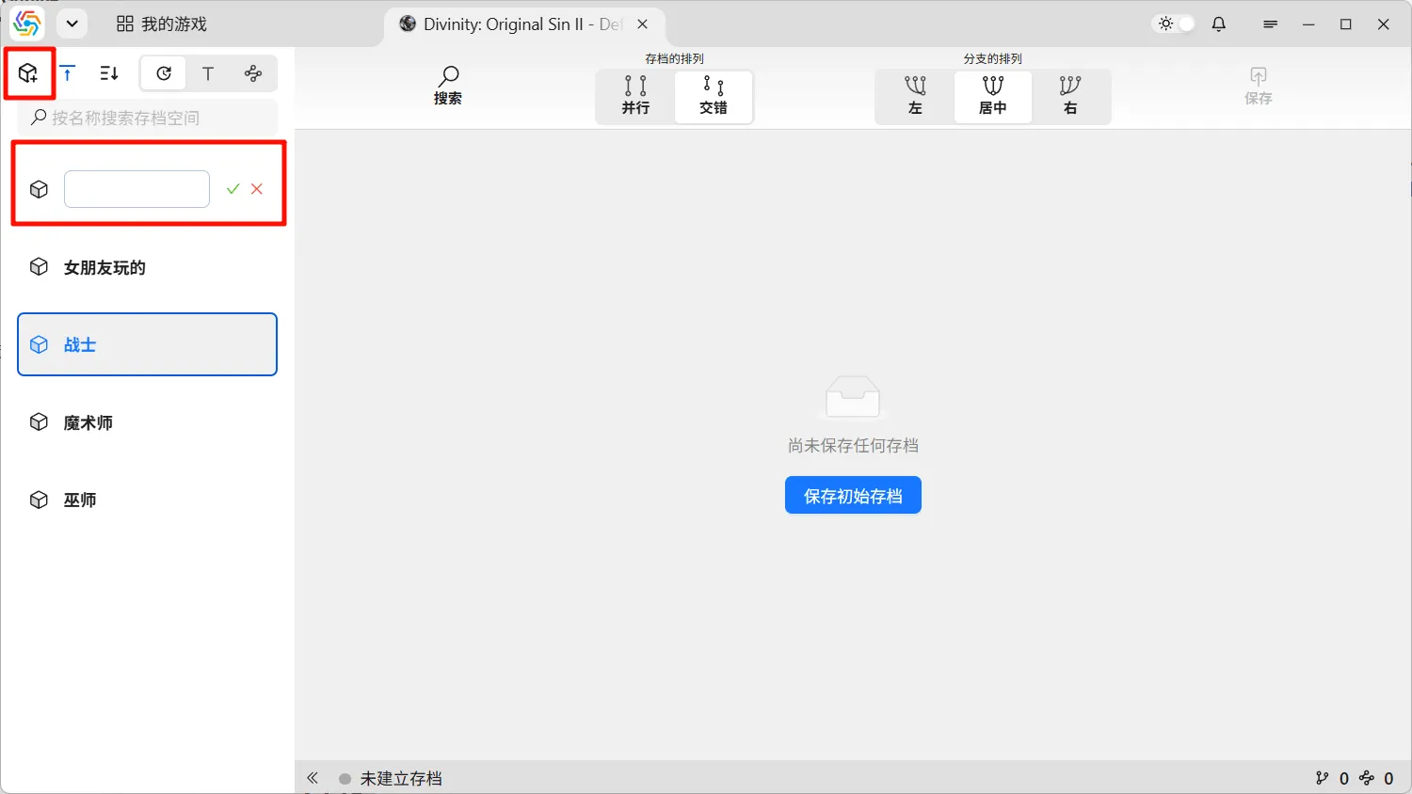Collapse the sidebar with double chevron
This screenshot has height=794, width=1412.
pos(313,778)
